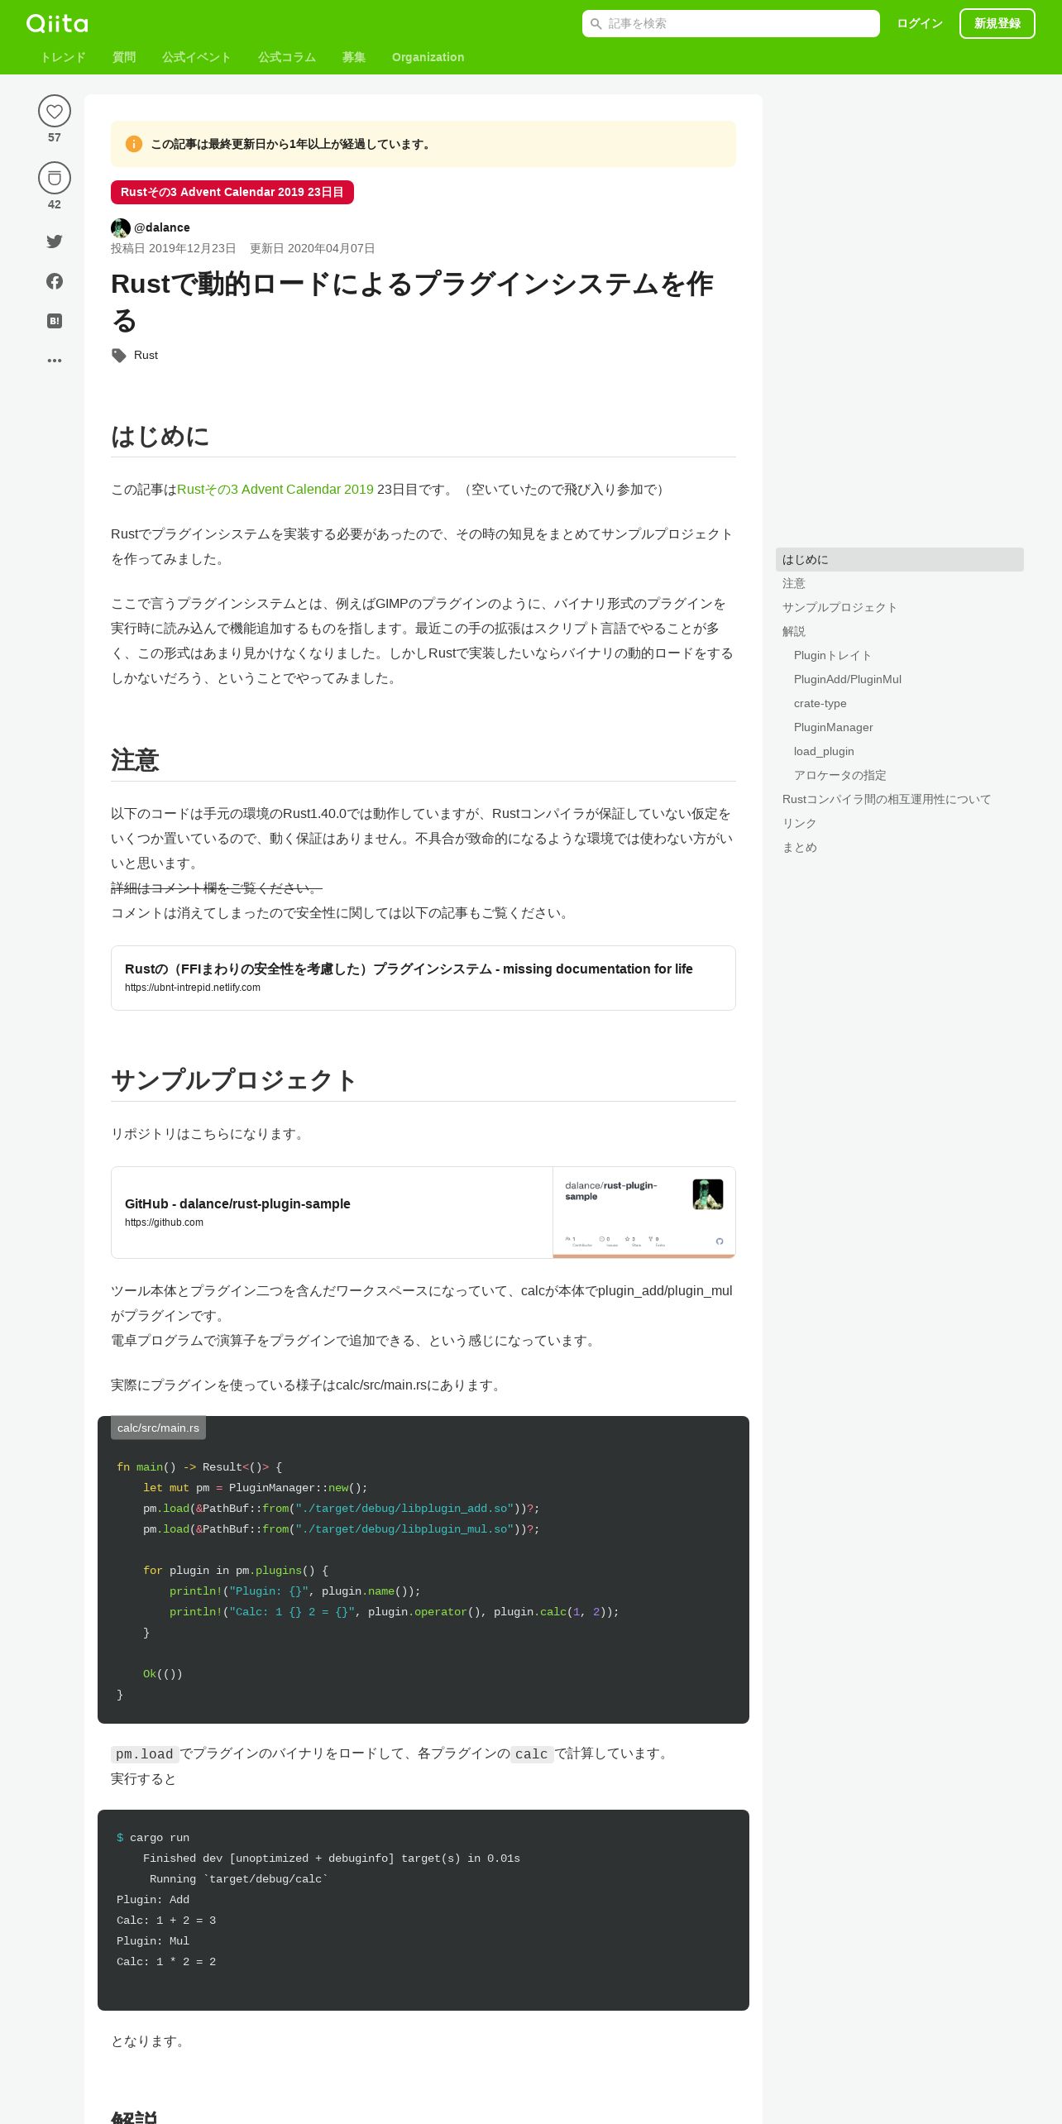
Task: Jump to PluginAdd/PluginMul in the contents
Action: click(848, 680)
